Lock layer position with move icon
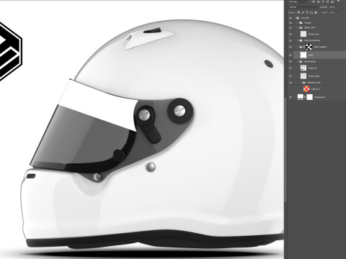 pos(307,12)
